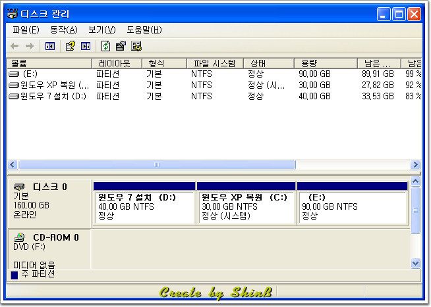Minimize the Disk Management window
This screenshot has width=431, height=307.
384,14
